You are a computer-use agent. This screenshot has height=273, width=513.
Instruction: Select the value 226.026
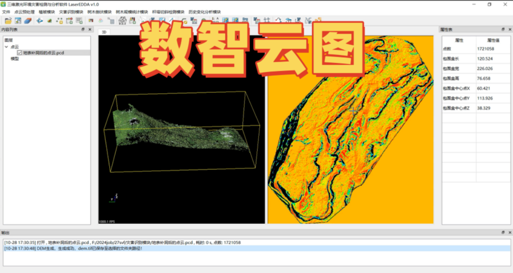[x=493, y=69]
